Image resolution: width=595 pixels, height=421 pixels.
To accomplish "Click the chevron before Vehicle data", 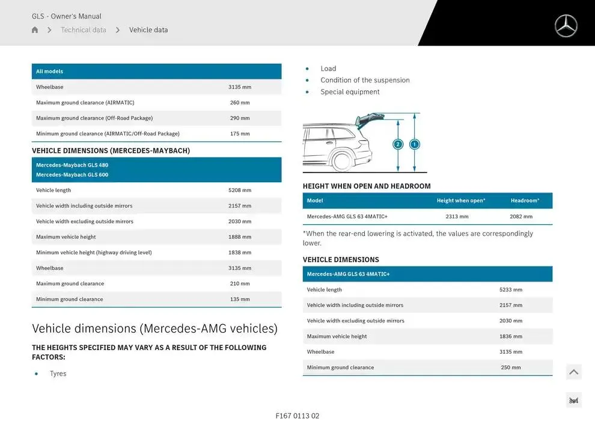I will (118, 30).
